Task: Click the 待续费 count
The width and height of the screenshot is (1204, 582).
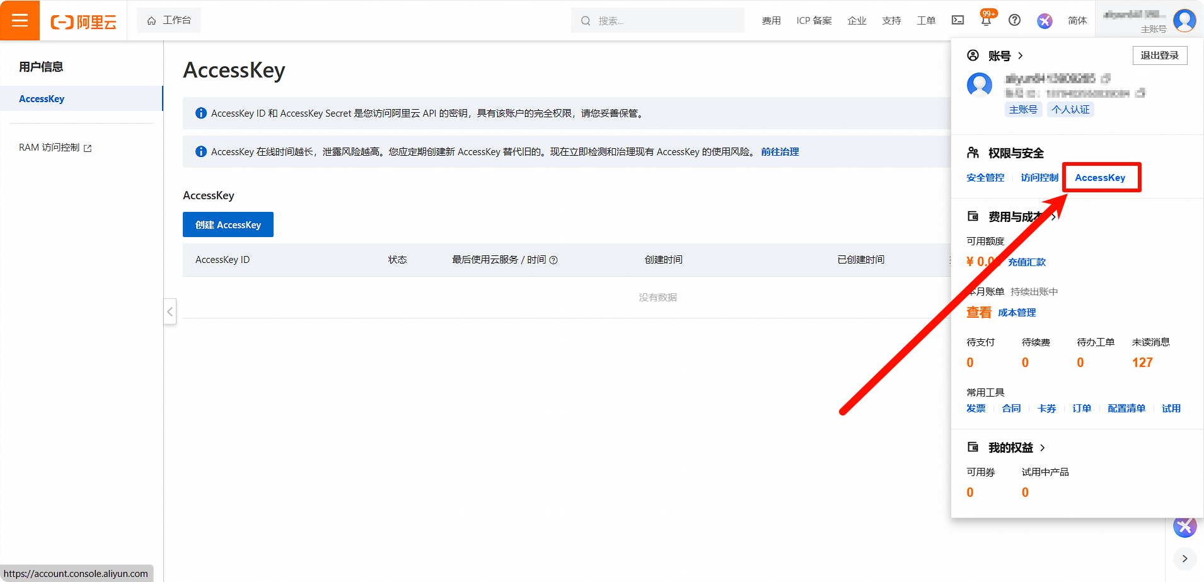Action: pyautogui.click(x=1025, y=363)
